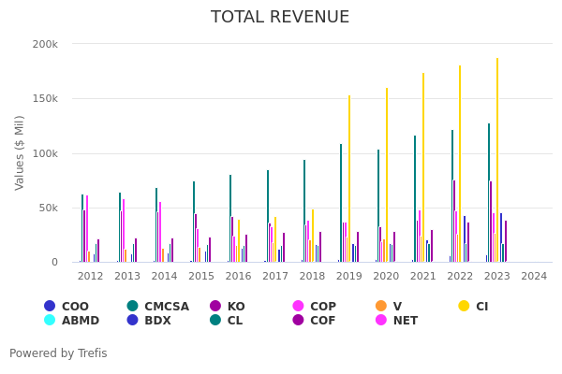Open the Powered by Trefis link
The height and width of the screenshot is (374, 562).
tap(58, 353)
